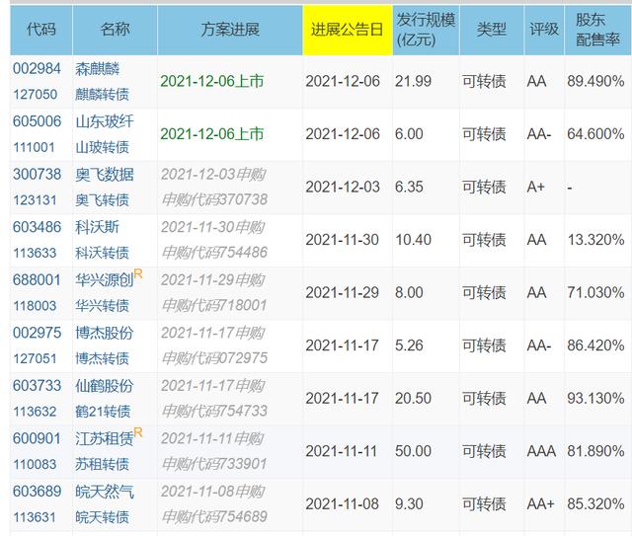
Task: Click R marker beside 江苏租赁
Action: pyautogui.click(x=138, y=432)
